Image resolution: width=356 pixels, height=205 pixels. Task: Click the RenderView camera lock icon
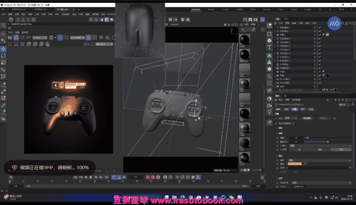[89, 37]
